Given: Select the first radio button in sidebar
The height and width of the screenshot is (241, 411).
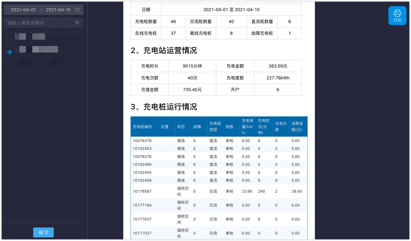Looking at the screenshot, I should (10, 41).
